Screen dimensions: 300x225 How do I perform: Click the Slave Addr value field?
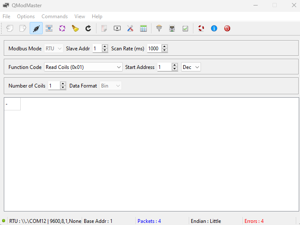97,49
